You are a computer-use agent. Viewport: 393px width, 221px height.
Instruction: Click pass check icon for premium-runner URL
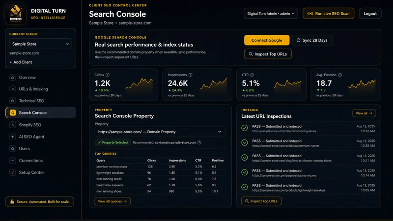point(245,142)
